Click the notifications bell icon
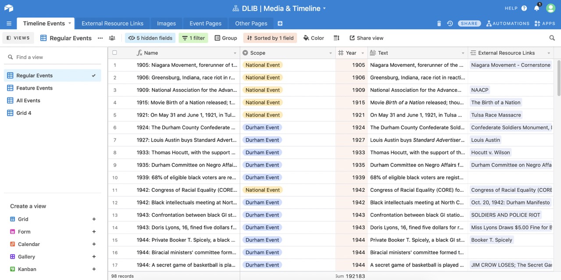The height and width of the screenshot is (280, 561). coord(536,8)
